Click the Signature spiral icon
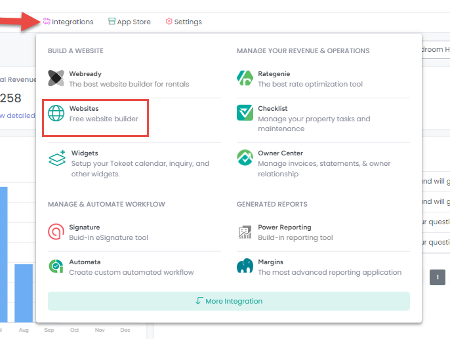The image size is (450, 339). click(x=56, y=231)
